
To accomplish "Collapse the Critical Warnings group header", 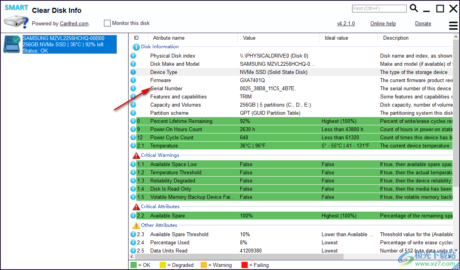I will coord(160,155).
